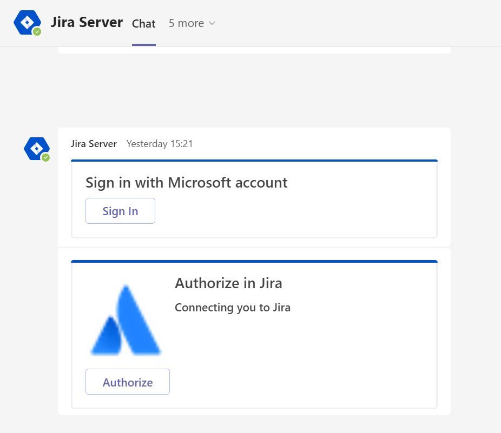The width and height of the screenshot is (501, 433).
Task: Click blue top border of Authorize card
Action: (x=254, y=261)
